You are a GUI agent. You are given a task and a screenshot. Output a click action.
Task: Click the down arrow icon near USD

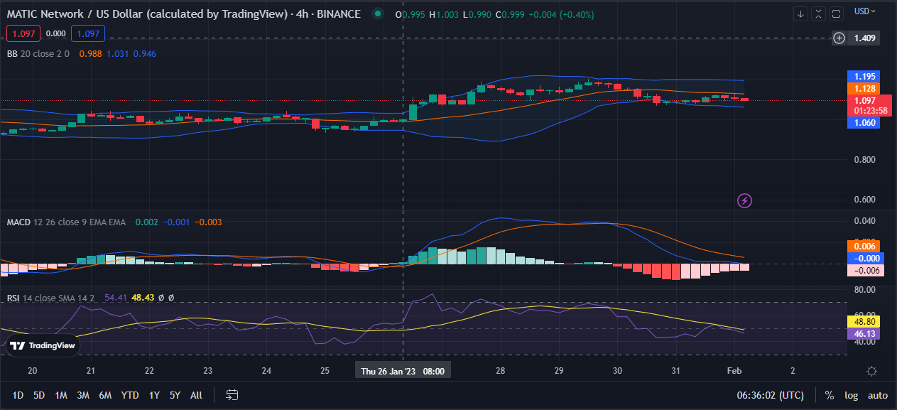tap(801, 14)
